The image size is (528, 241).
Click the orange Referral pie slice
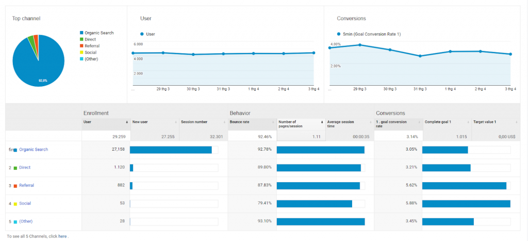coord(36,39)
